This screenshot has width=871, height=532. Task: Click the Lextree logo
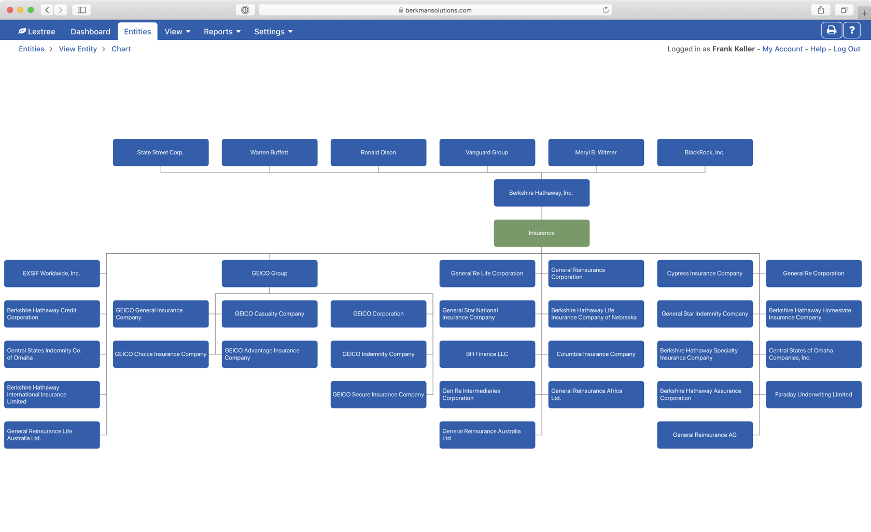coord(37,32)
